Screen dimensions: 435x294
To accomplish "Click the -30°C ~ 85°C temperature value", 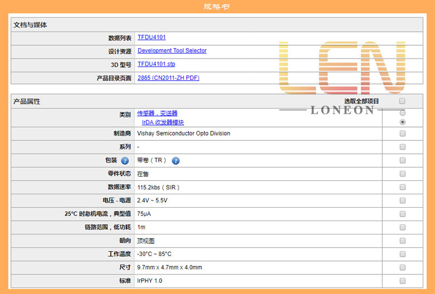I will [154, 254].
